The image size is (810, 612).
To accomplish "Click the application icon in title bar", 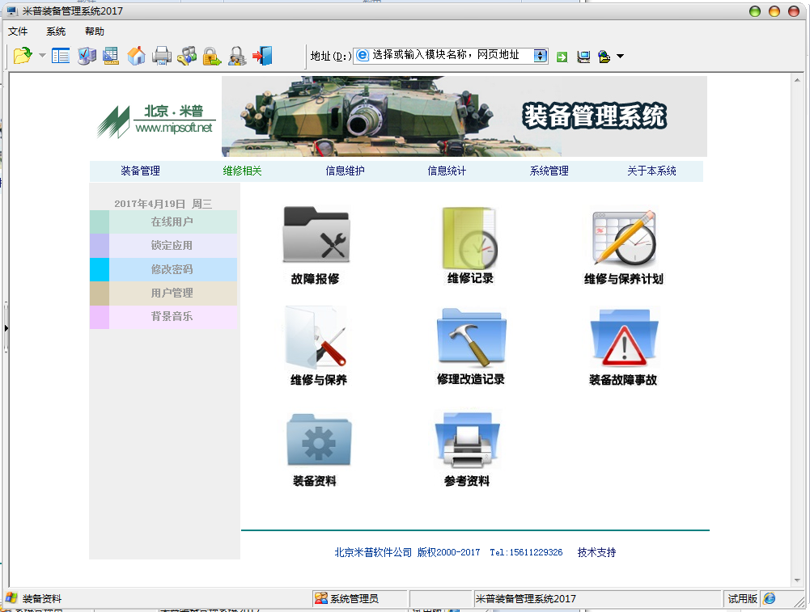I will (x=11, y=11).
